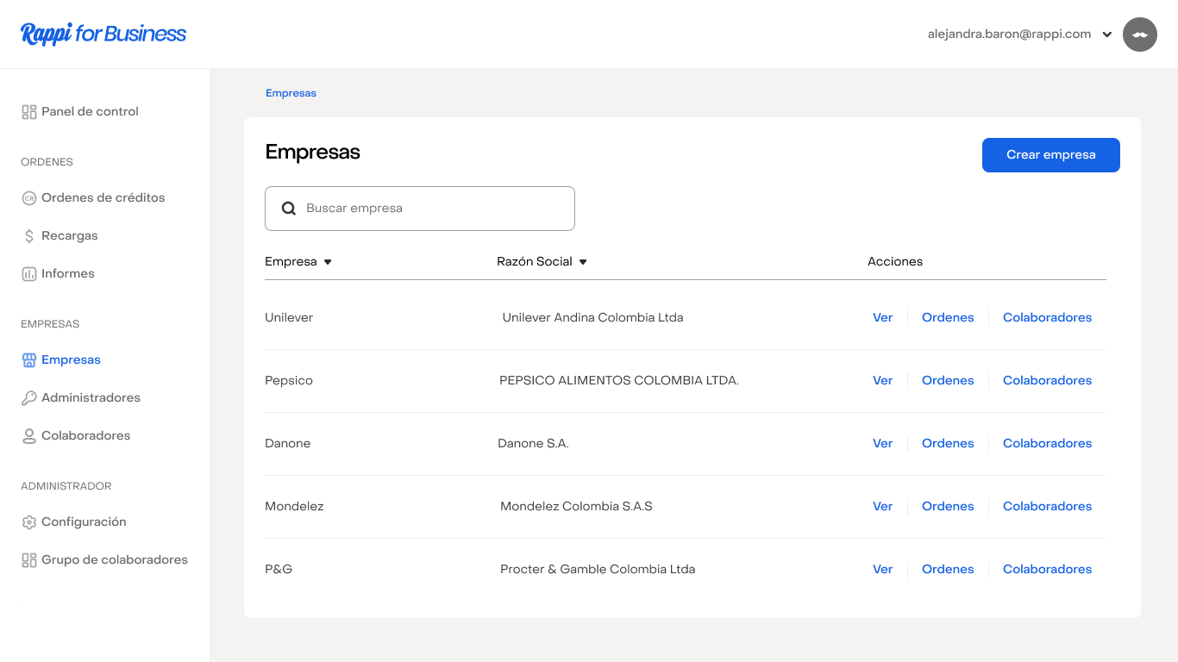This screenshot has width=1178, height=662.
Task: View Unilever company via Ver link
Action: (x=882, y=318)
